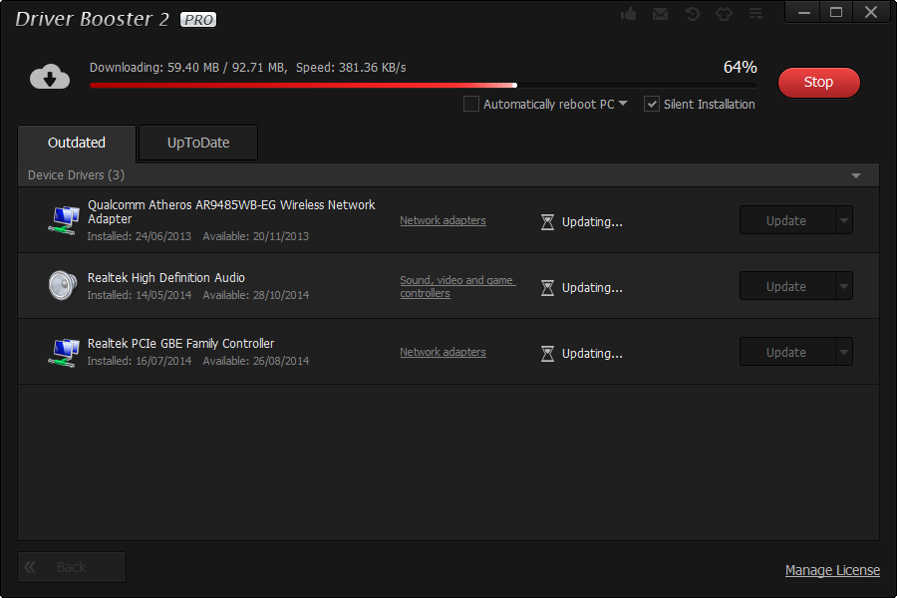Click the restore/rescue history icon

(x=692, y=14)
